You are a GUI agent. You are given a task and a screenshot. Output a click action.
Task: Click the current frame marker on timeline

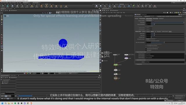point(18,95)
